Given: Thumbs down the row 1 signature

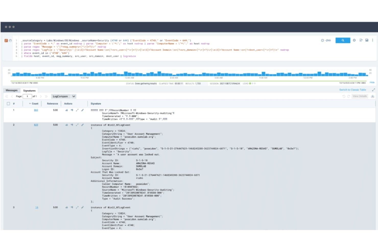Looking at the screenshot, I should click(72, 110).
